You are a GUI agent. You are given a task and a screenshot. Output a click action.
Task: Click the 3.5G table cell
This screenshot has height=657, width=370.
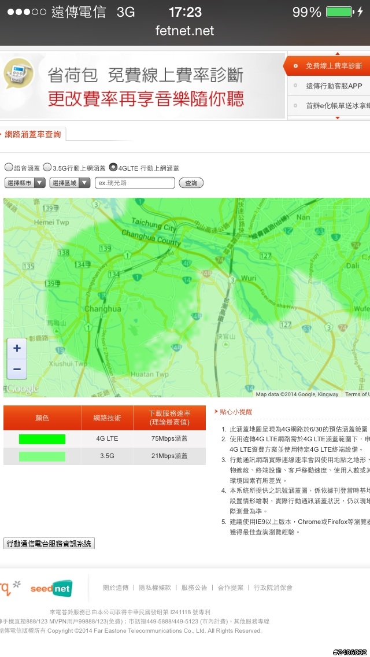point(107,456)
